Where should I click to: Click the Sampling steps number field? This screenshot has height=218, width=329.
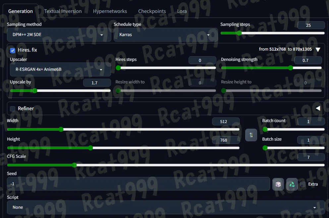[x=311, y=25]
